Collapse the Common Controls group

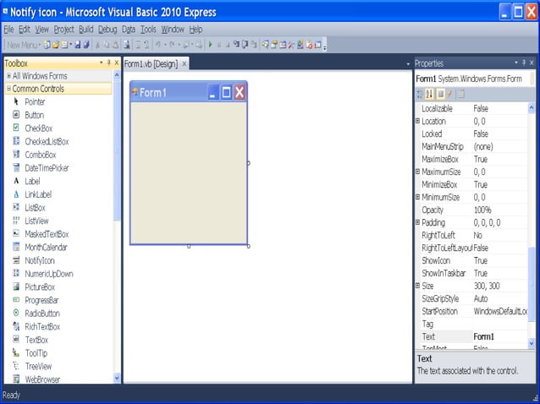click(8, 89)
